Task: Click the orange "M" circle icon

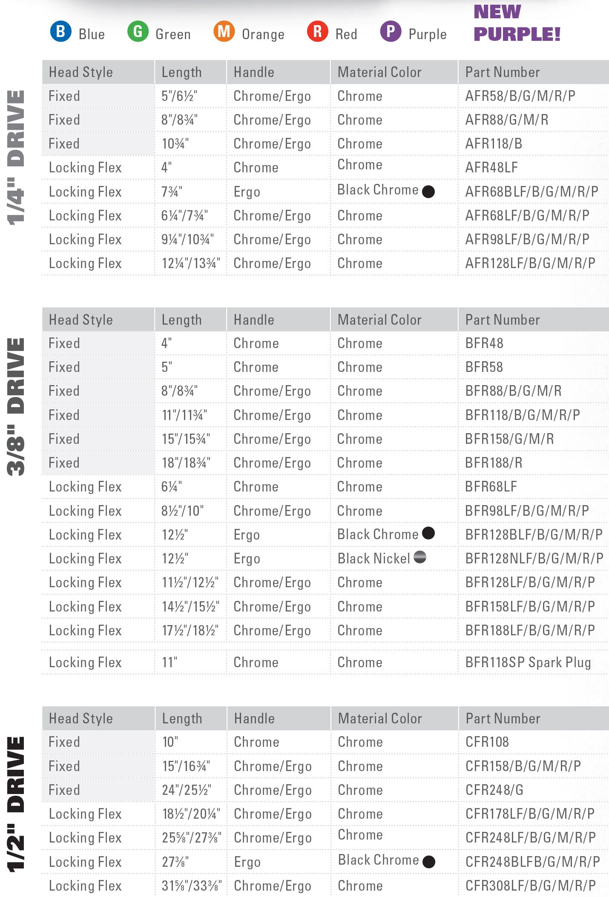Action: (224, 31)
